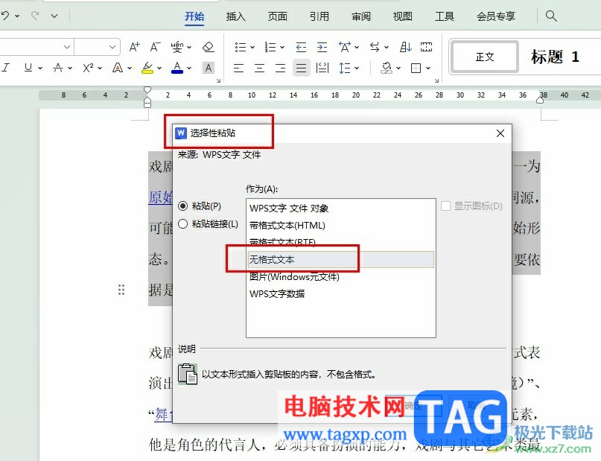The image size is (601, 461).
Task: Select 无格式文本 in the list
Action: 341,260
